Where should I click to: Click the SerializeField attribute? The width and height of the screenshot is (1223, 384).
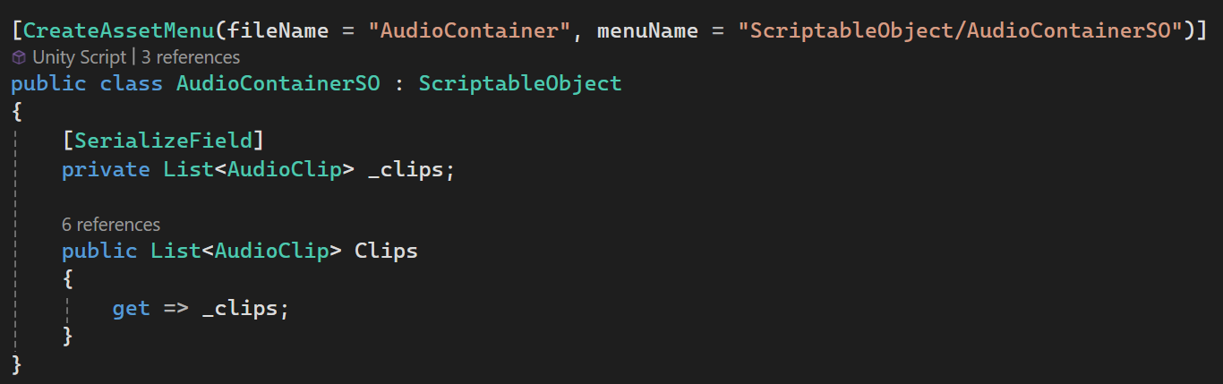click(164, 141)
